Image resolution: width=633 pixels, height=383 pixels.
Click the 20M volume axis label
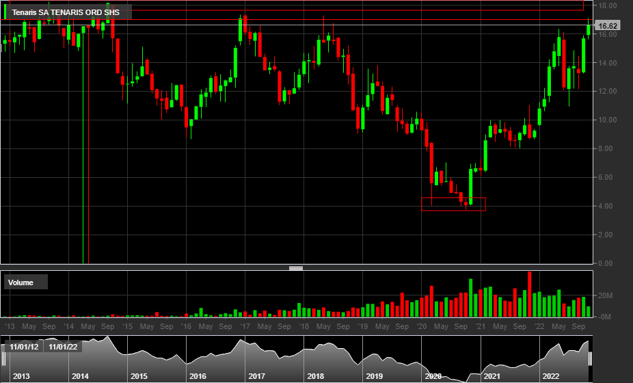click(606, 295)
